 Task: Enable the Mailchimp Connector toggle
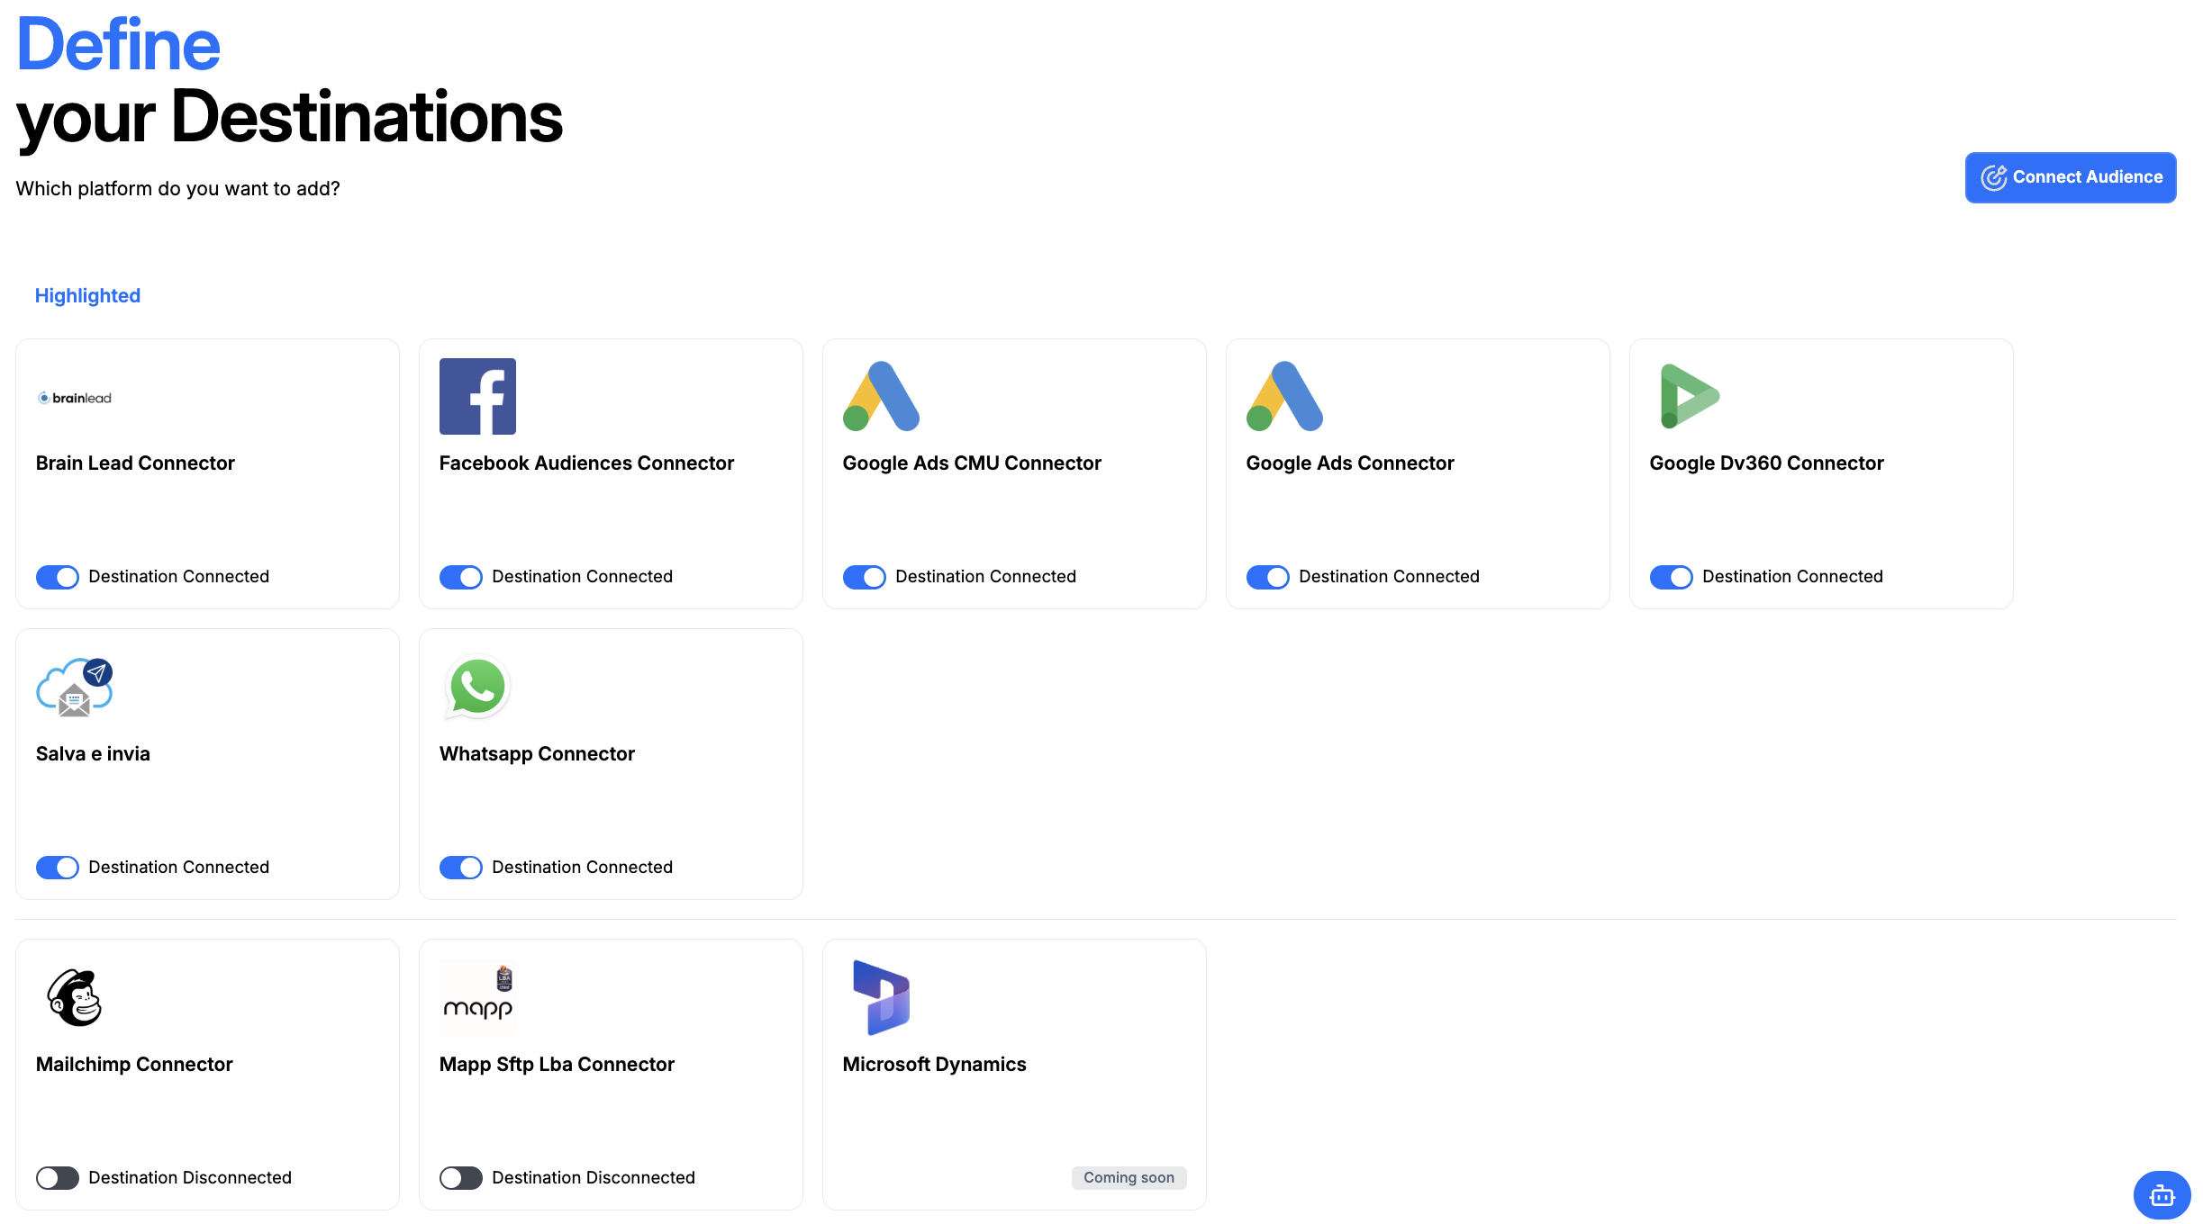58,1178
